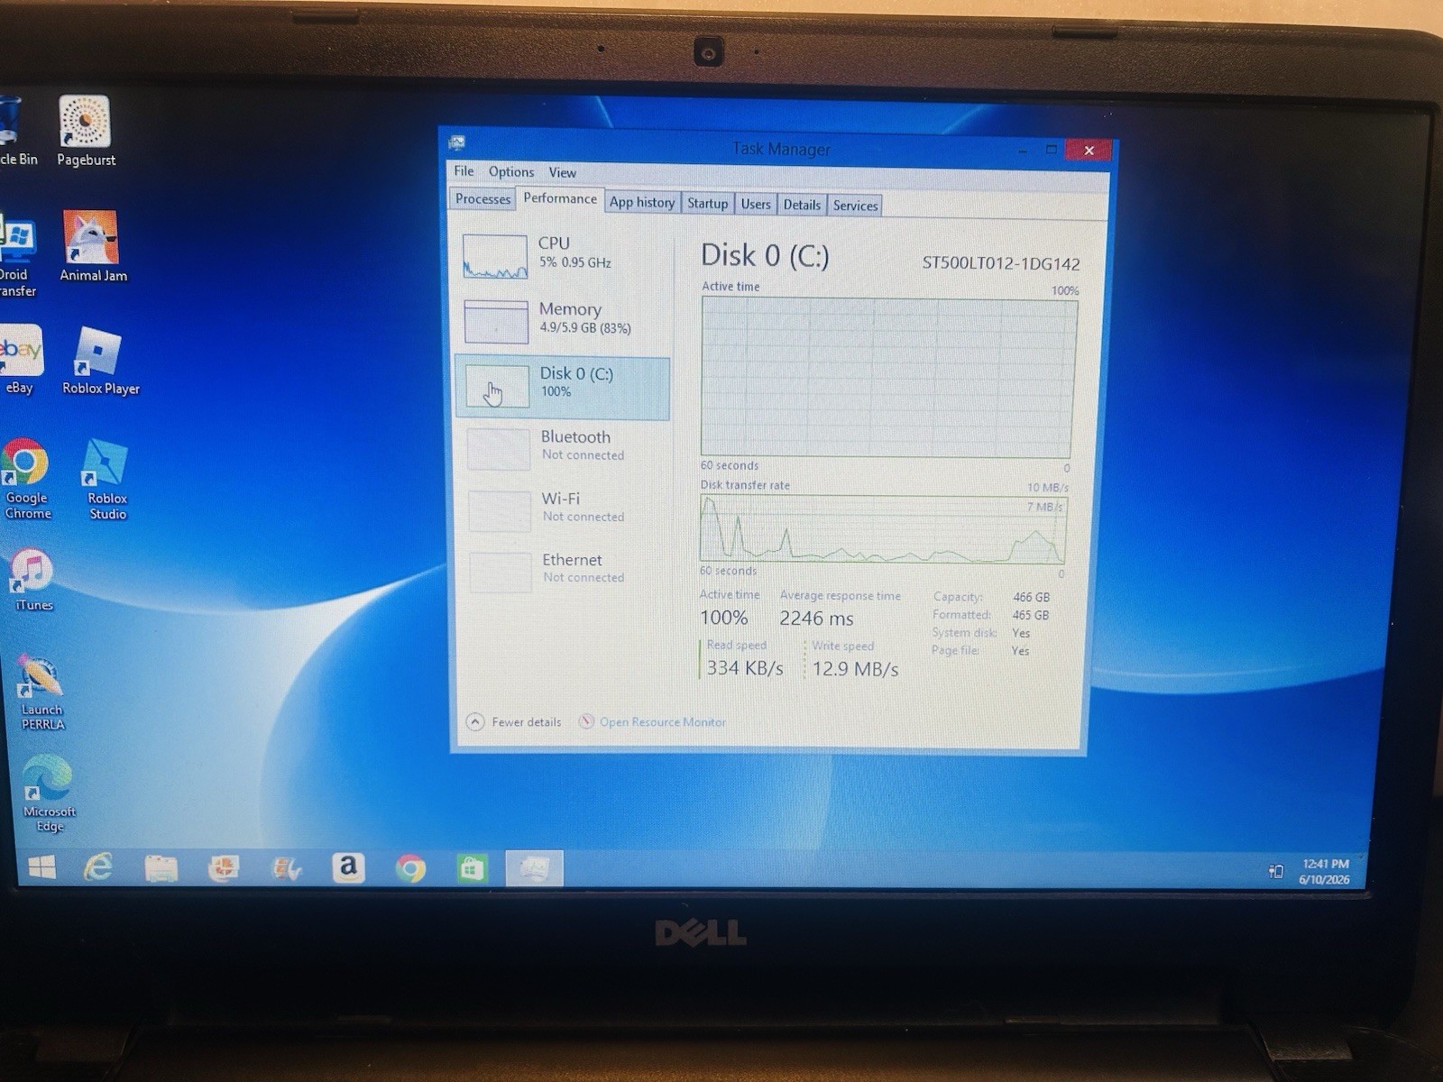Switch to the App history tab

pos(641,203)
